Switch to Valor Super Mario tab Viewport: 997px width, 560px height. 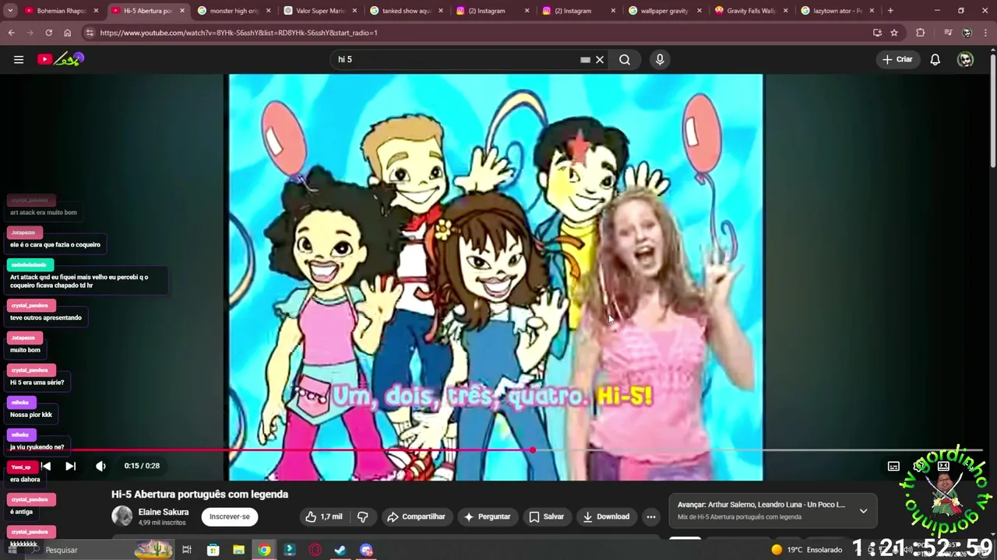[x=320, y=11]
